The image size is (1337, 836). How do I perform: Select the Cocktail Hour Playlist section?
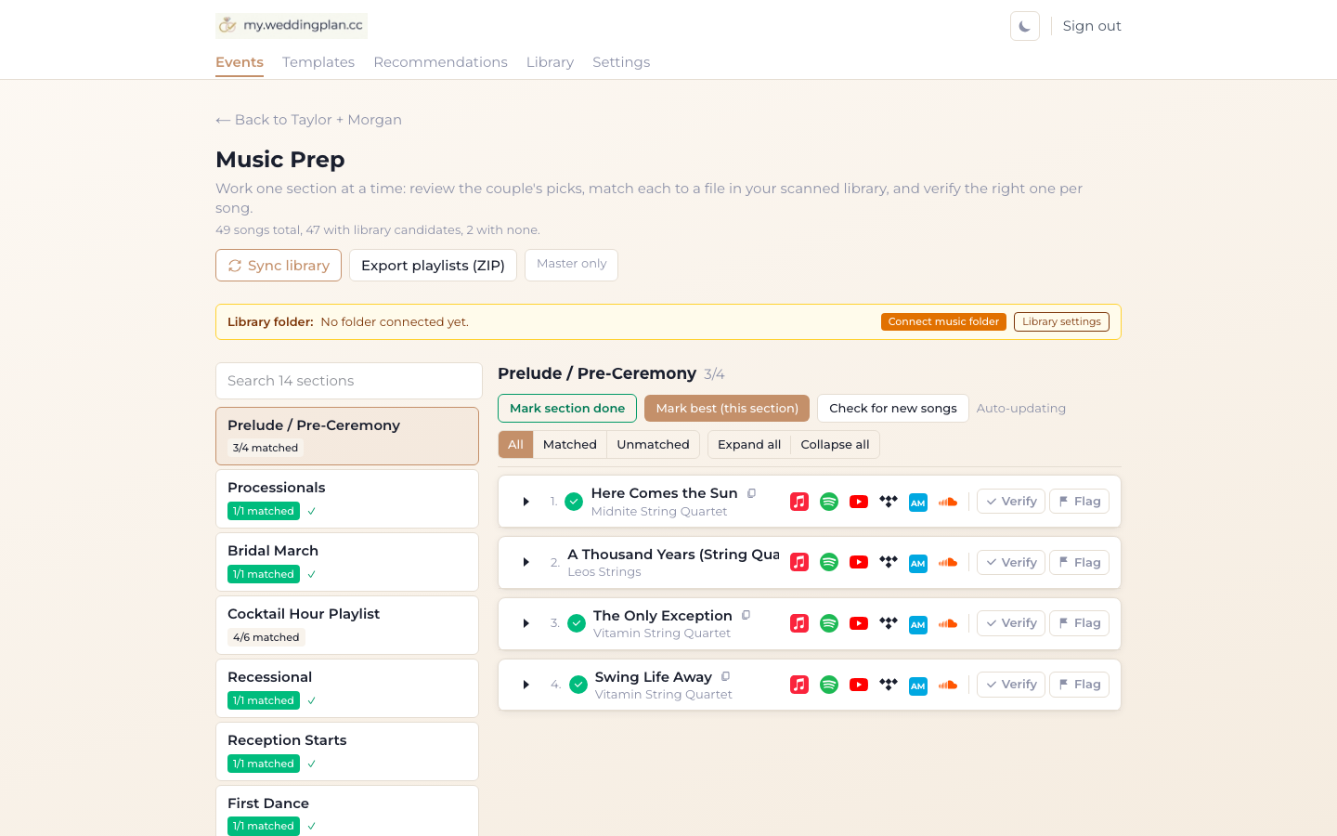(x=347, y=625)
